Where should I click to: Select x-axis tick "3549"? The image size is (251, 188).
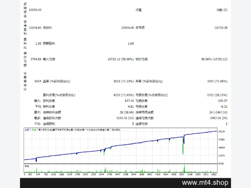(x=134, y=174)
